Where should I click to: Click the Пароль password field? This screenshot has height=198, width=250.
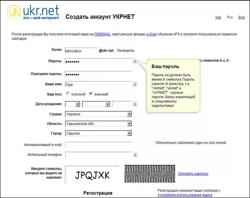[98, 61]
